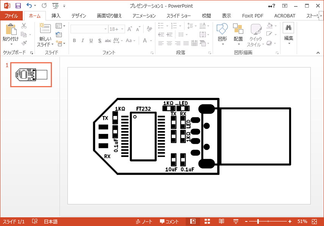Screen dimensions: 324x226
Task: Toggle Underline formatting (U)
Action: coord(91,41)
